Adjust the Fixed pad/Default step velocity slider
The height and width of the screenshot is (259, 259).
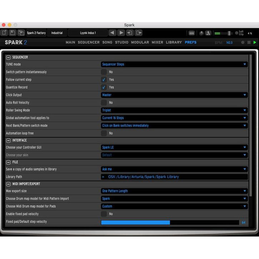[x=170, y=223]
